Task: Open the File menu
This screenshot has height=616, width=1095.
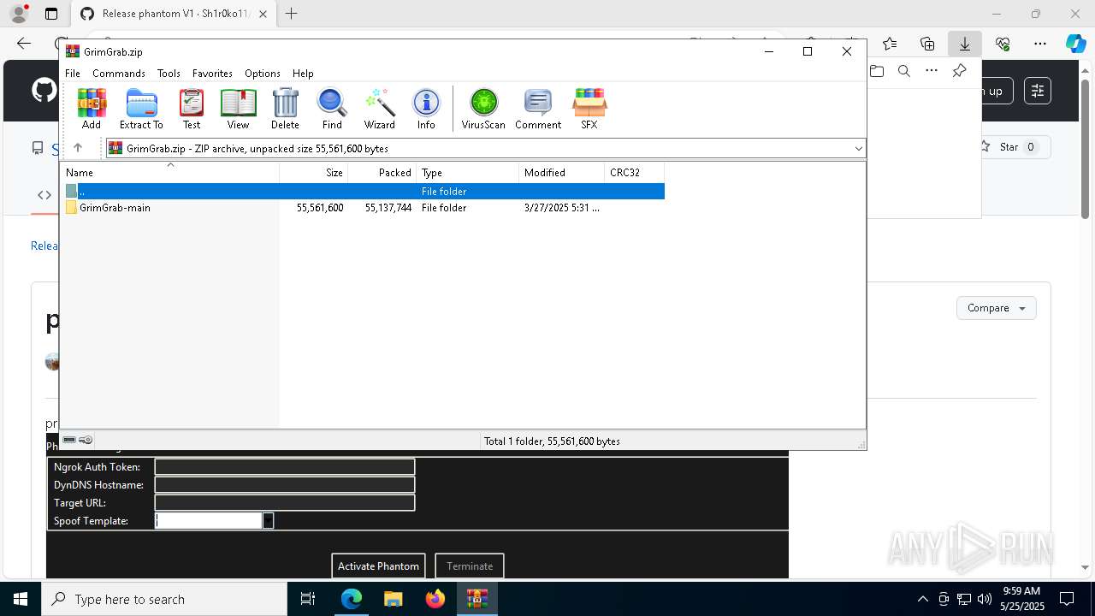Action: coord(73,74)
